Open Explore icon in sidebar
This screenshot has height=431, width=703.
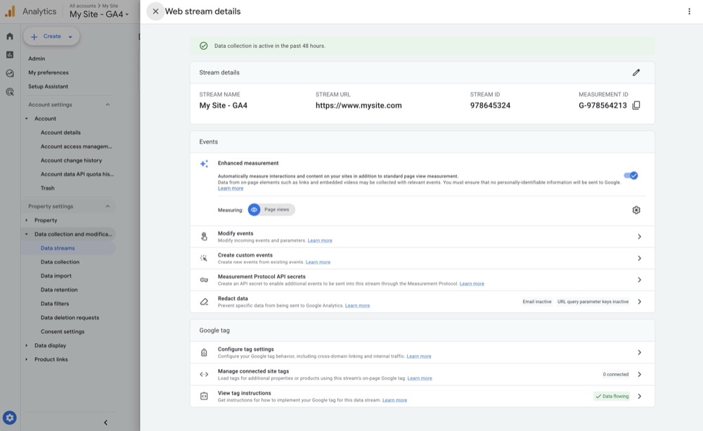[x=10, y=74]
